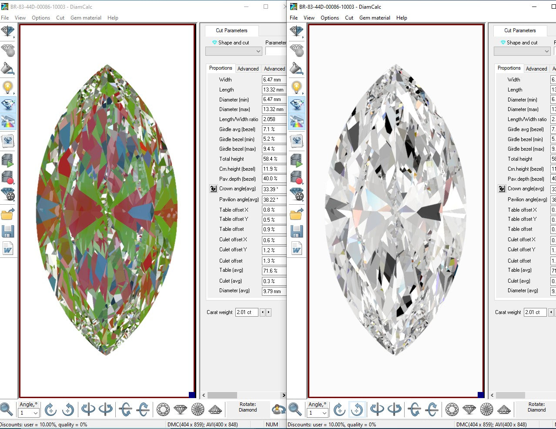Viewport: 556px width, 429px height.
Task: Click the Pavilion angle field 38.22°
Action: (x=274, y=199)
